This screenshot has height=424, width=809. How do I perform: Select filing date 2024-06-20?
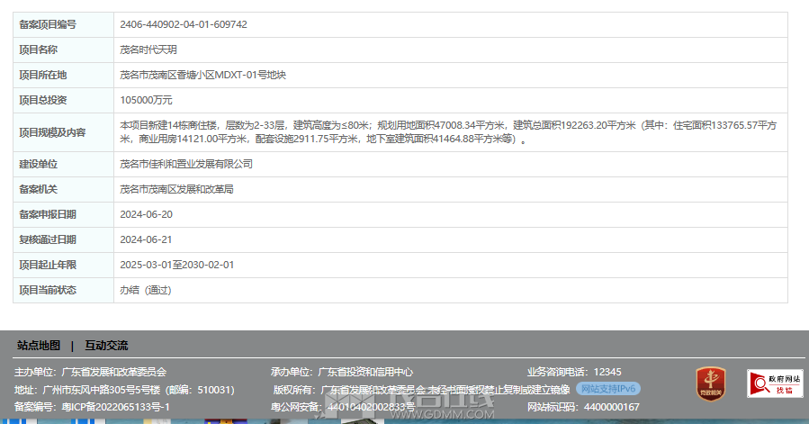tap(146, 214)
